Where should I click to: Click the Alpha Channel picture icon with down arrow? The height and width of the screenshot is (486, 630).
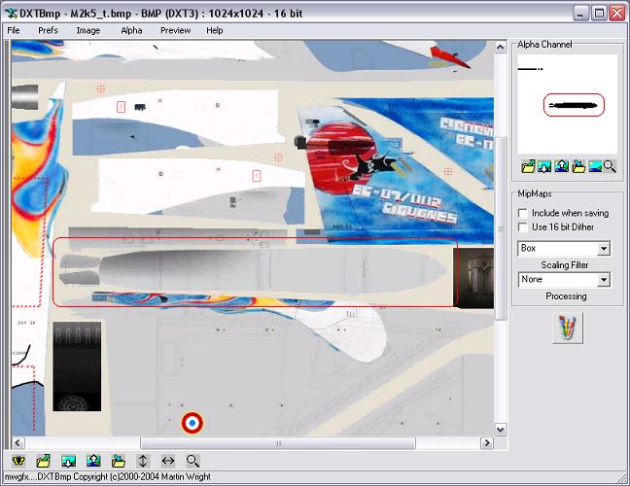[x=544, y=166]
